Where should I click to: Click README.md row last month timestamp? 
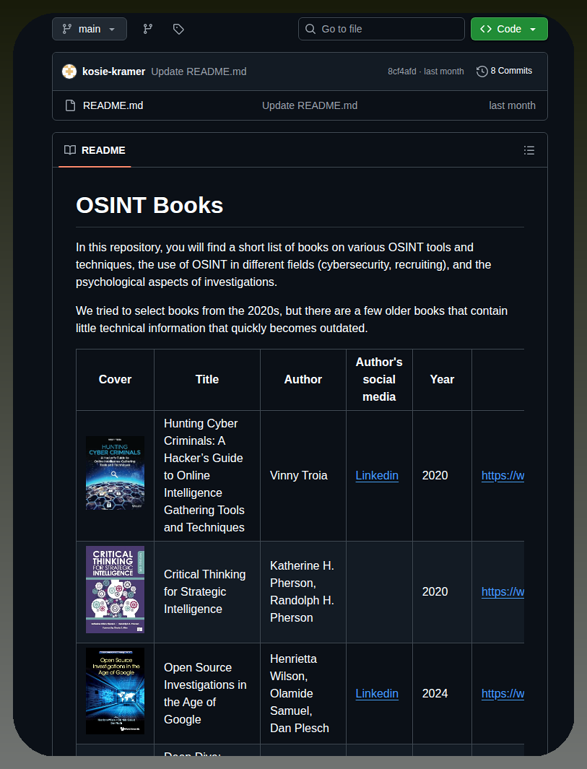[512, 105]
